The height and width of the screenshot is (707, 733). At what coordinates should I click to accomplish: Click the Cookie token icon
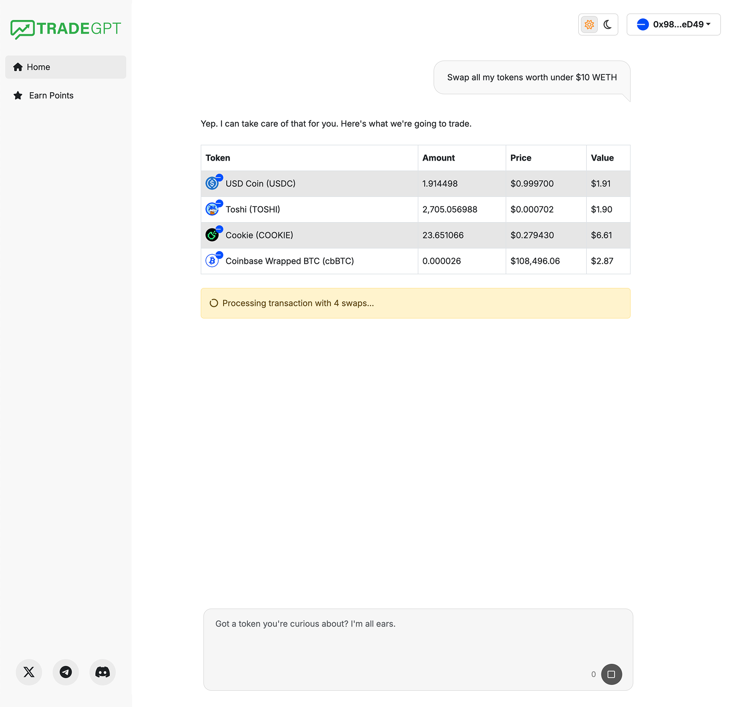coord(212,235)
